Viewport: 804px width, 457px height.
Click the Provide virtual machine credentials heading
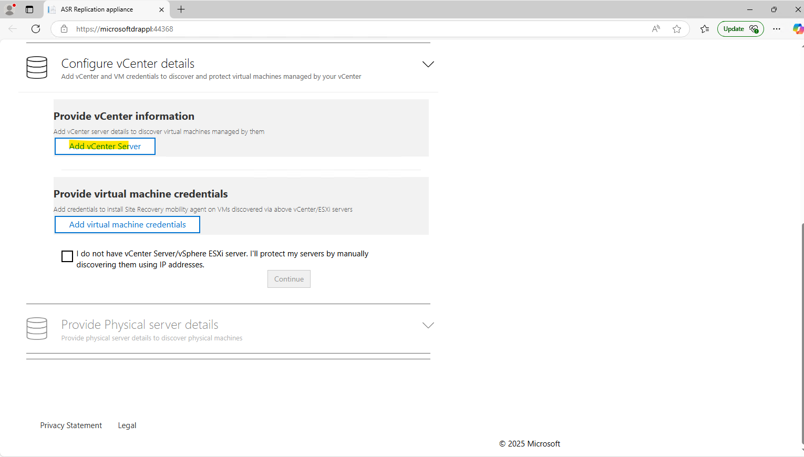pos(141,194)
